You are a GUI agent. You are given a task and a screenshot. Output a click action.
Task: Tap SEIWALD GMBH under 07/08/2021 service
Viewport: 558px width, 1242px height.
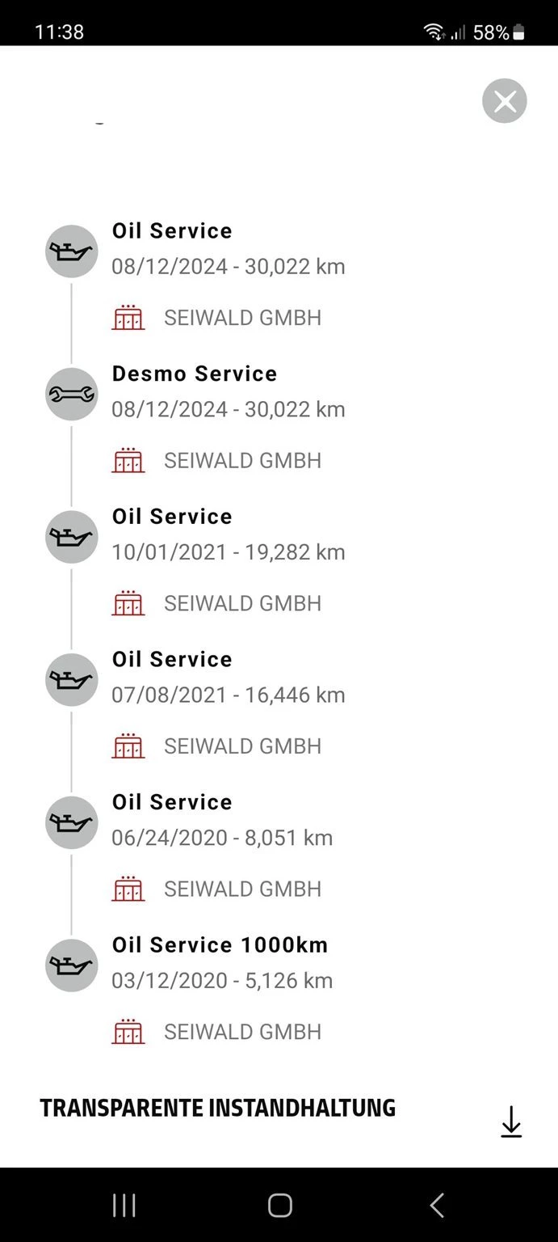point(242,746)
